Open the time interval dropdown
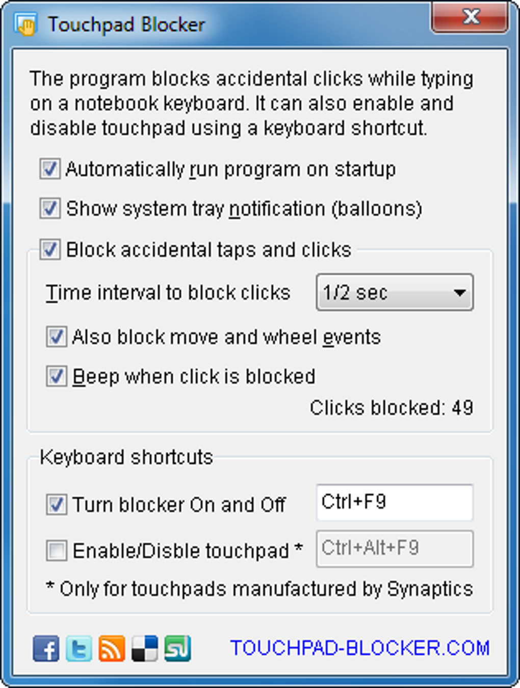The image size is (520, 688). (x=394, y=293)
